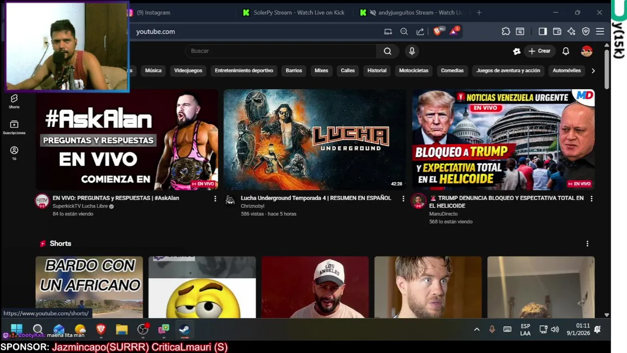This screenshot has width=627, height=353.
Task: Open the YouTube account avatar menu
Action: pyautogui.click(x=587, y=51)
